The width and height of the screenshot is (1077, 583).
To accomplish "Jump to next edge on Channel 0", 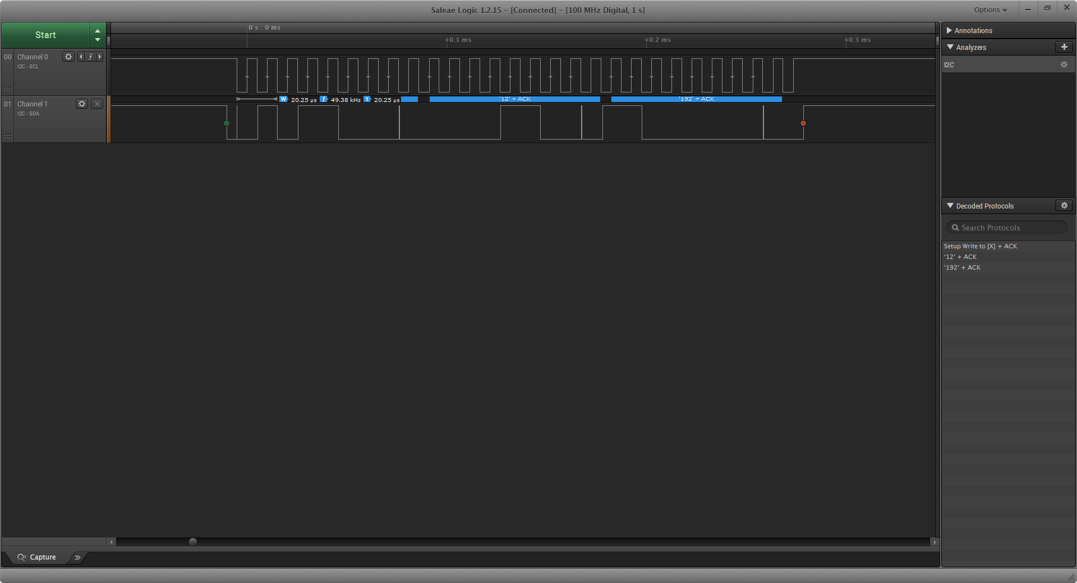I will click(x=100, y=57).
